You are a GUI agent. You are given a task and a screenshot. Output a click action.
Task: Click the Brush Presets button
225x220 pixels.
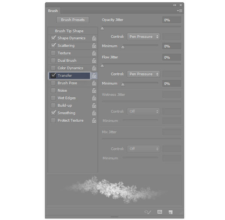point(73,20)
